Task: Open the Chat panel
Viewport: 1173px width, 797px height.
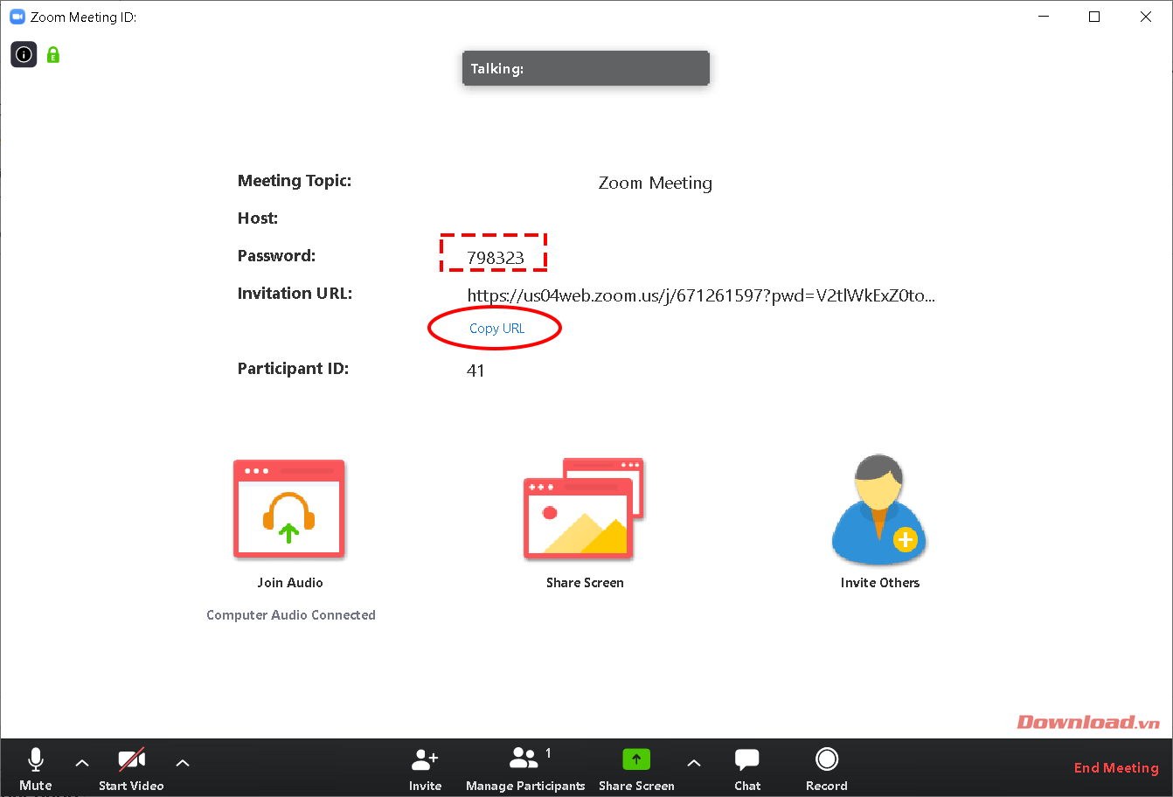Action: click(747, 769)
